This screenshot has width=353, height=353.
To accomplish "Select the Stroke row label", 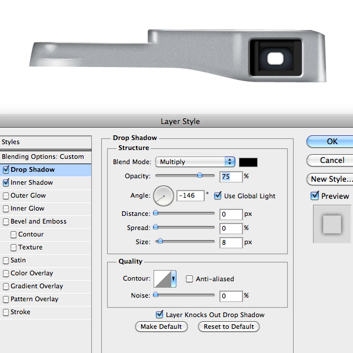I will pyautogui.click(x=20, y=312).
